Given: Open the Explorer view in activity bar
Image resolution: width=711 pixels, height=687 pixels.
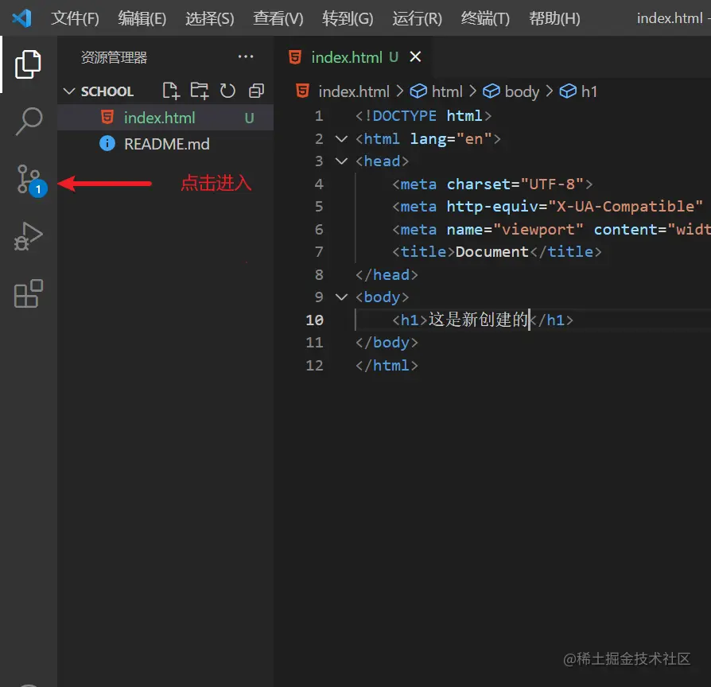Looking at the screenshot, I should pyautogui.click(x=29, y=64).
